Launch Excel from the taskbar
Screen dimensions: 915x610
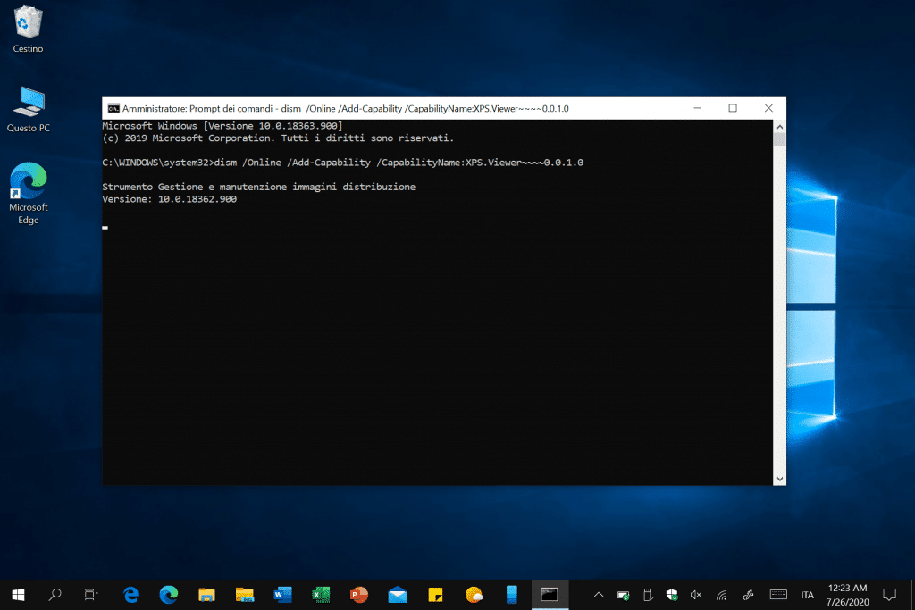point(321,594)
